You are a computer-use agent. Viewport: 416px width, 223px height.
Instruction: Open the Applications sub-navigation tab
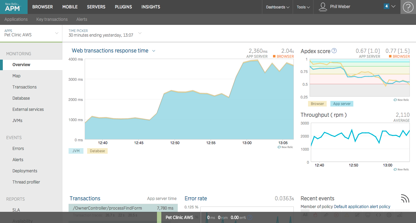click(x=16, y=19)
